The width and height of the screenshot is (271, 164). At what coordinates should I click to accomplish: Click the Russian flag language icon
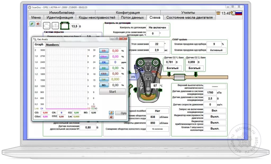tap(238, 13)
